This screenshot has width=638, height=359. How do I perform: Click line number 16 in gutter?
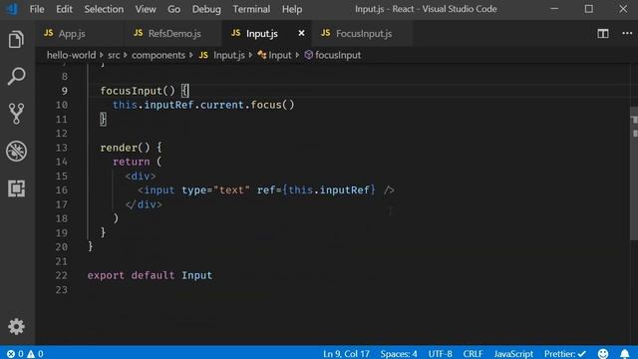pos(62,190)
